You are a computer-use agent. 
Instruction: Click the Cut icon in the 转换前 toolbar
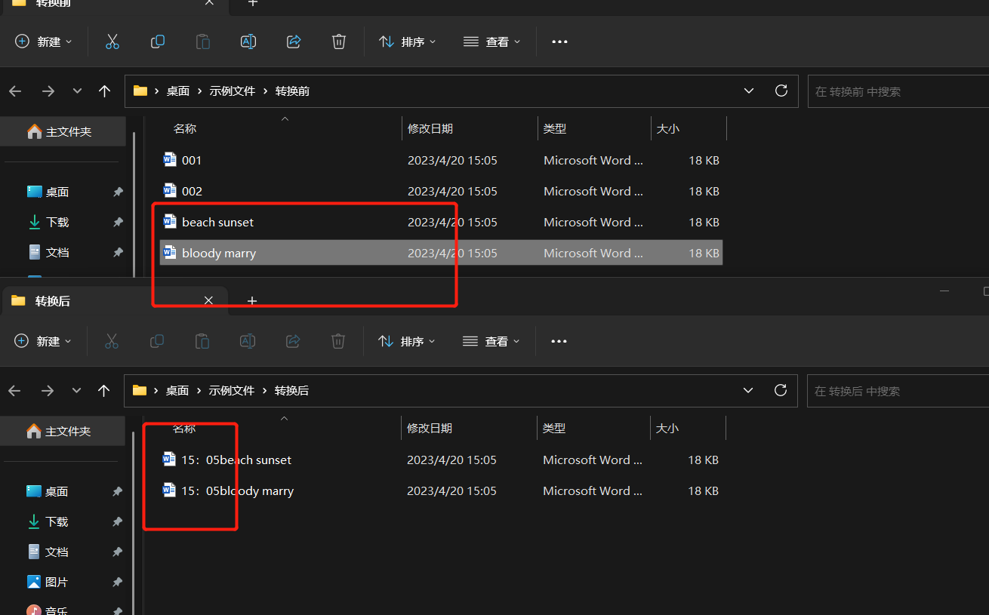click(x=112, y=42)
